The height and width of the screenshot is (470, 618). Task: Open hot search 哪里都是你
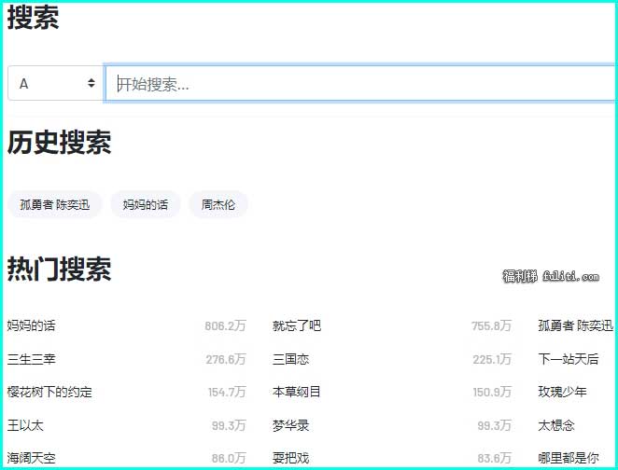tap(569, 458)
